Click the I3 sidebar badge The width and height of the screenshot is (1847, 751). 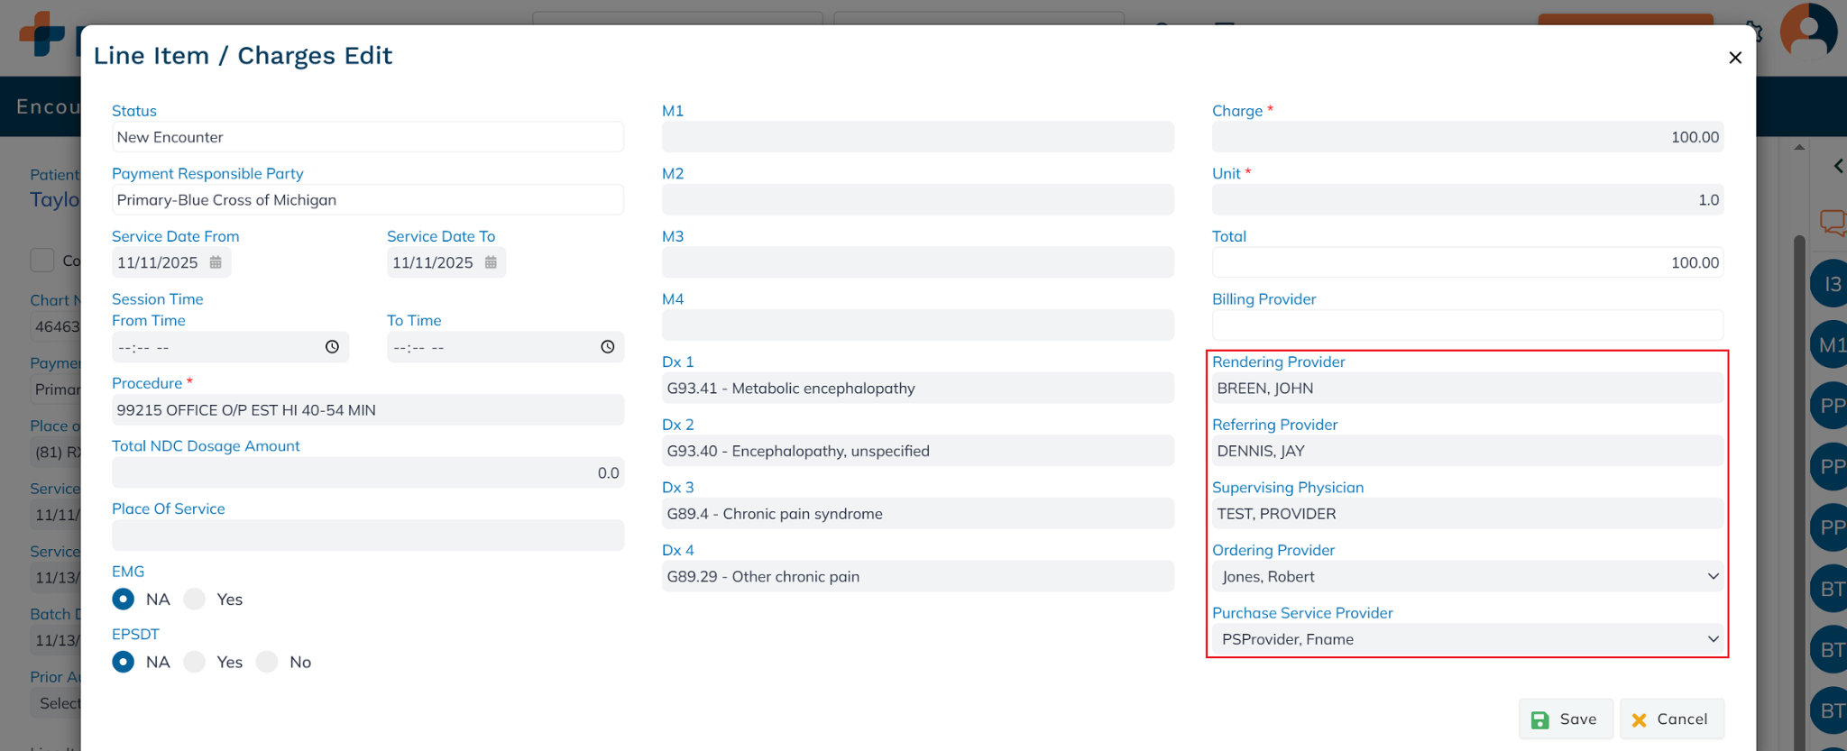1831,285
